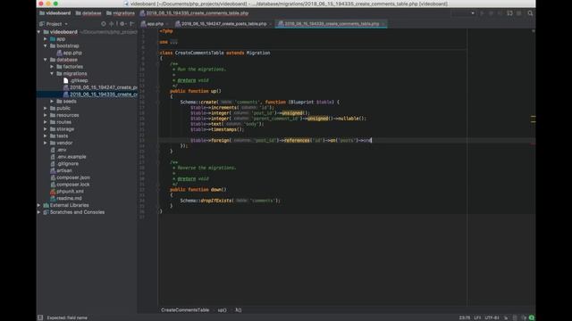The width and height of the screenshot is (572, 321).
Task: Collapse the bootstrap folder
Action: [x=46, y=45]
